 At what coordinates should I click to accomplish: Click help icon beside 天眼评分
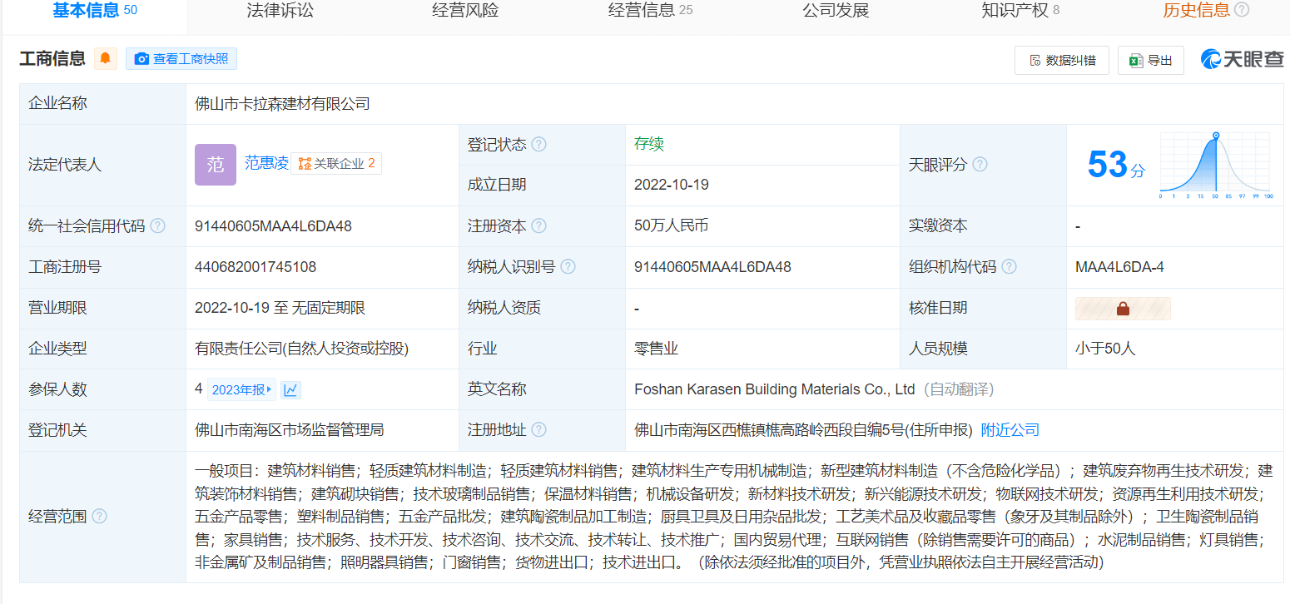point(980,164)
